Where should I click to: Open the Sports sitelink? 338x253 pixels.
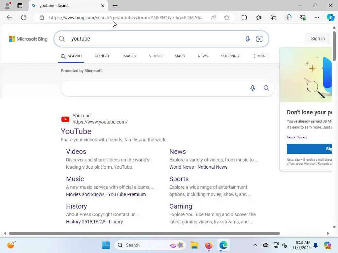tap(179, 179)
